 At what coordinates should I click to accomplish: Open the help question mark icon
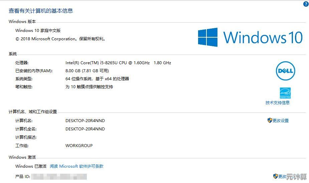click(306, 4)
